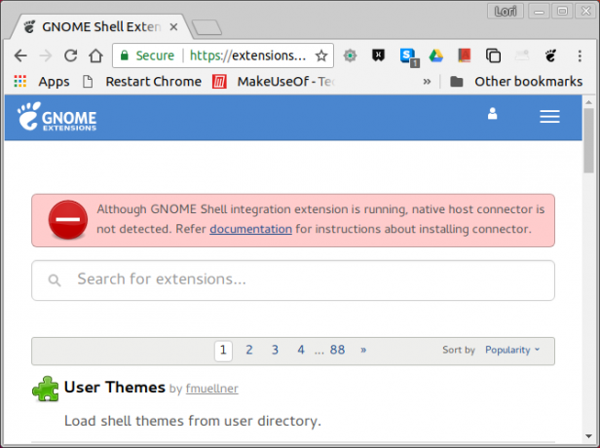Click the Lori profile button
The height and width of the screenshot is (448, 600).
506,11
